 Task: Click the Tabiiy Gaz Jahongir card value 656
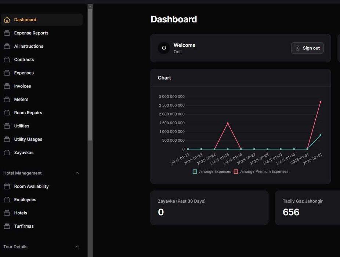coord(291,212)
